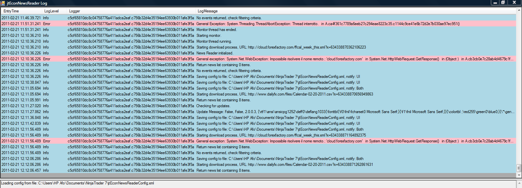Screen dimensions: 522x188
Task: Select Info level cell at 12.11.42.839
Action: coord(46,123)
